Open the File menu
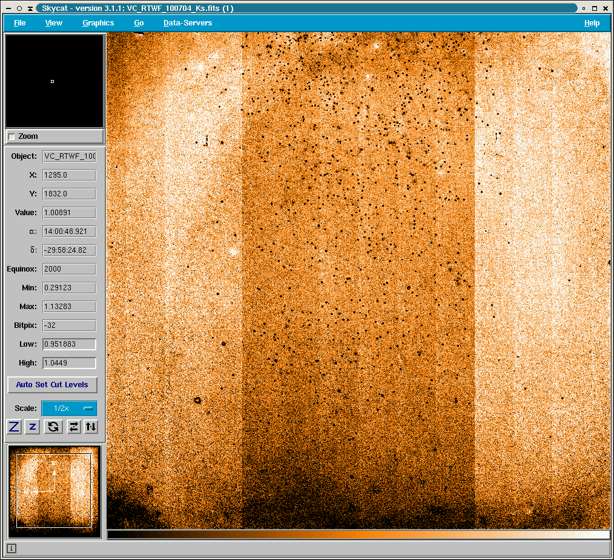Image resolution: width=614 pixels, height=560 pixels. pos(20,23)
